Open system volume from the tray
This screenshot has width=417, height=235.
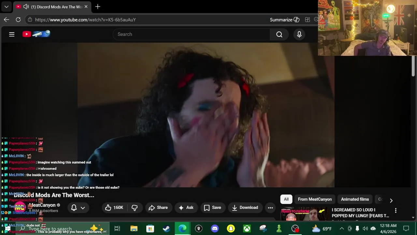(365, 228)
